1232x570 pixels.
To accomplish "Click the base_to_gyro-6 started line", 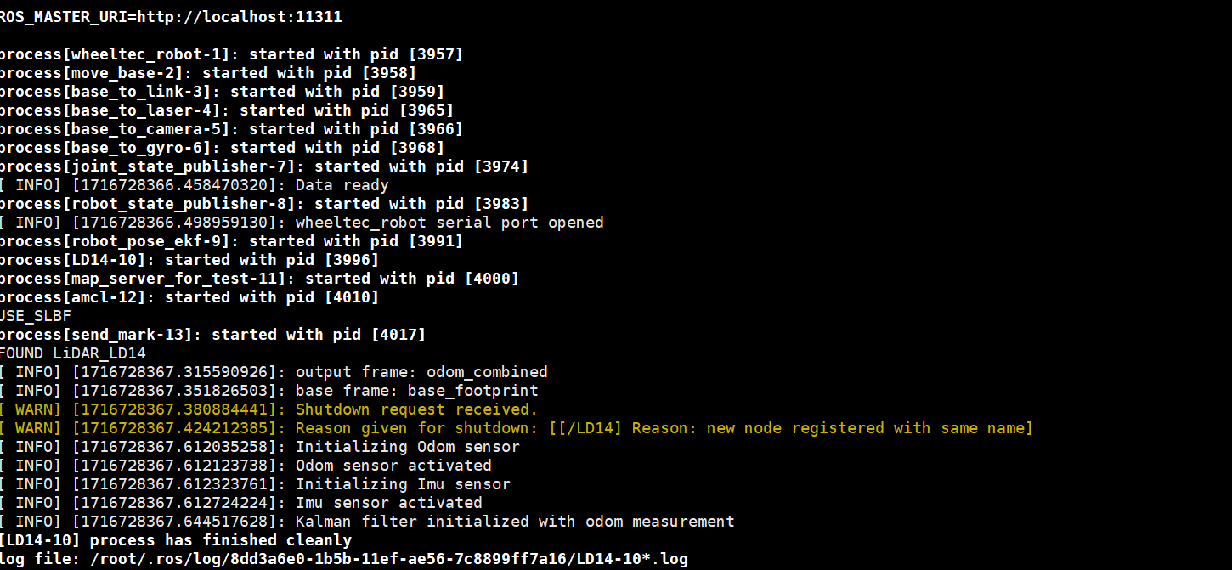I will coord(222,148).
